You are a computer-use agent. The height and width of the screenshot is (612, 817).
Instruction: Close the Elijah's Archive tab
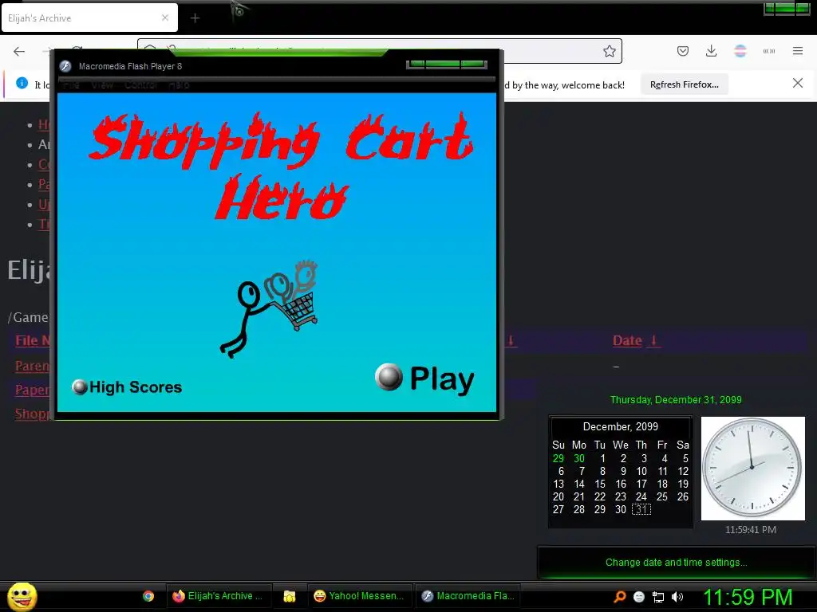pos(165,18)
